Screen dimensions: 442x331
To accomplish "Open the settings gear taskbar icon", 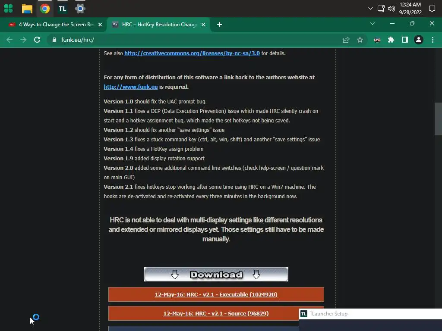I will (80, 9).
